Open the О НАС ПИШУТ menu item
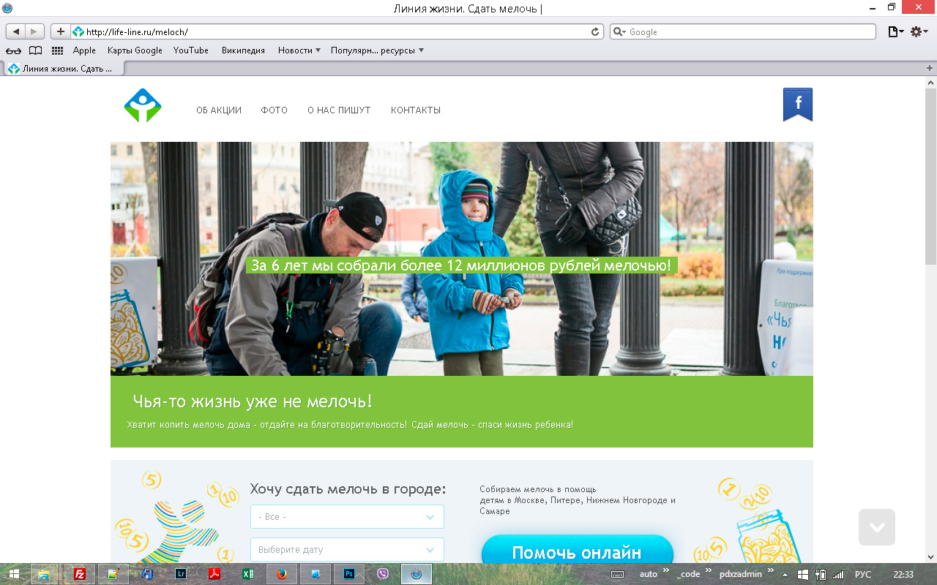The width and height of the screenshot is (937, 585). point(339,110)
